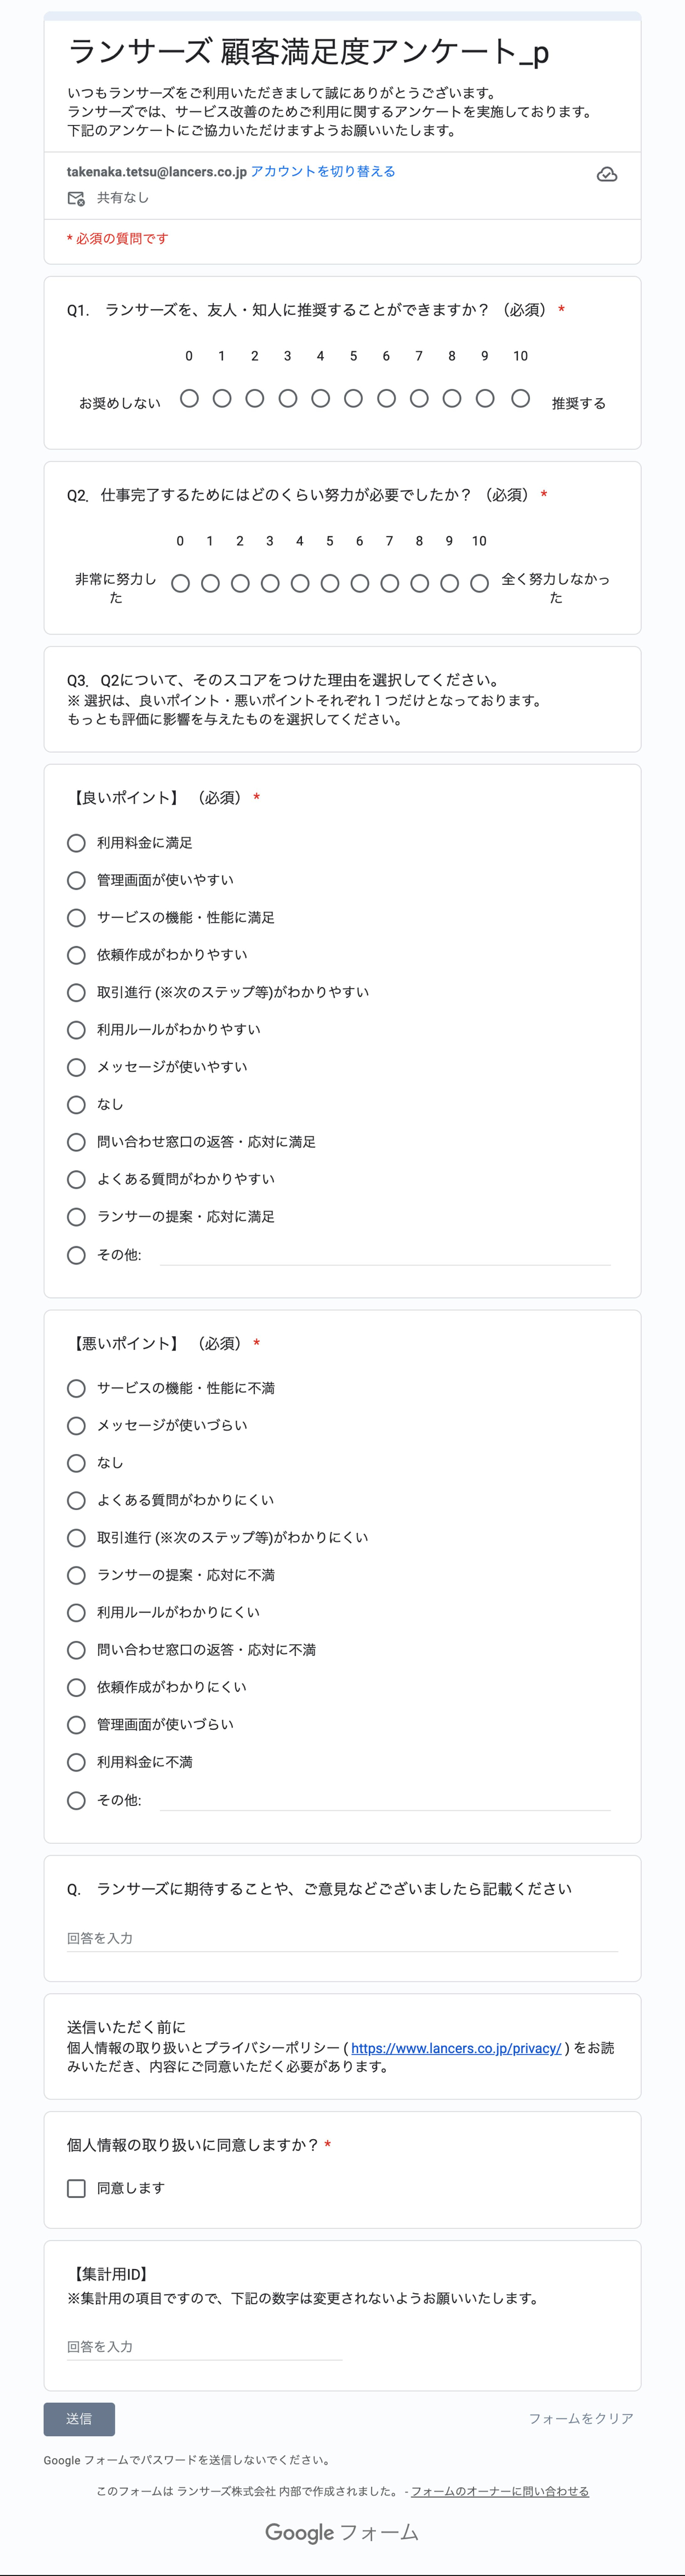Select 利用料金に満足 as good point
This screenshot has width=685, height=2576.
click(76, 843)
